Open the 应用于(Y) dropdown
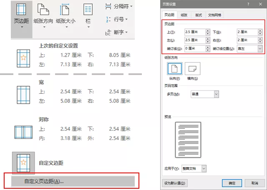Screen dimensions: 267x190 pos(194,169)
